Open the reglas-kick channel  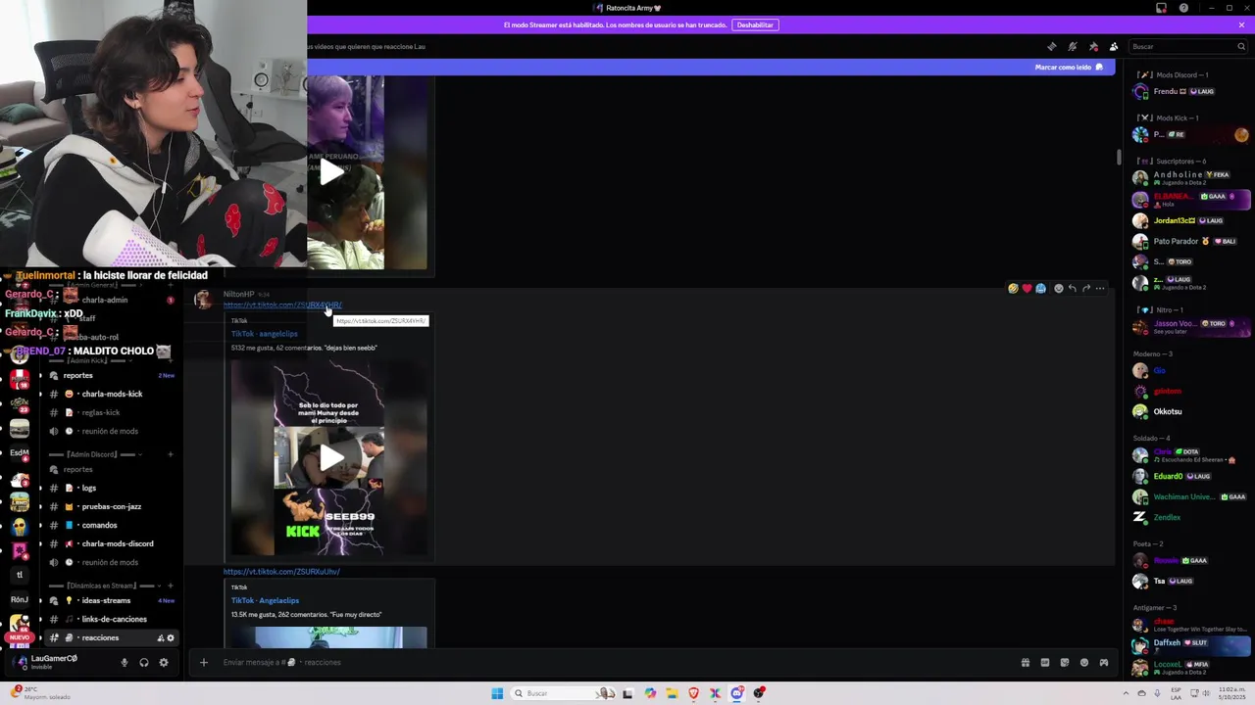[113, 412]
